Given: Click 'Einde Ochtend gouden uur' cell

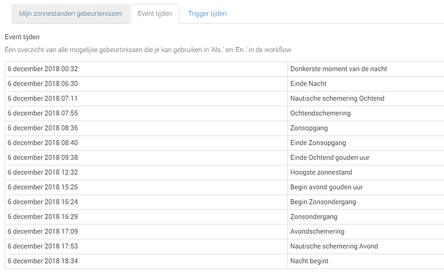Looking at the screenshot, I should point(329,157).
